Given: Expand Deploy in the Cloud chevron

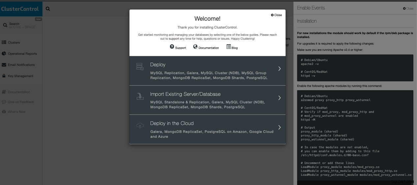Looking at the screenshot, I should click(x=279, y=127).
